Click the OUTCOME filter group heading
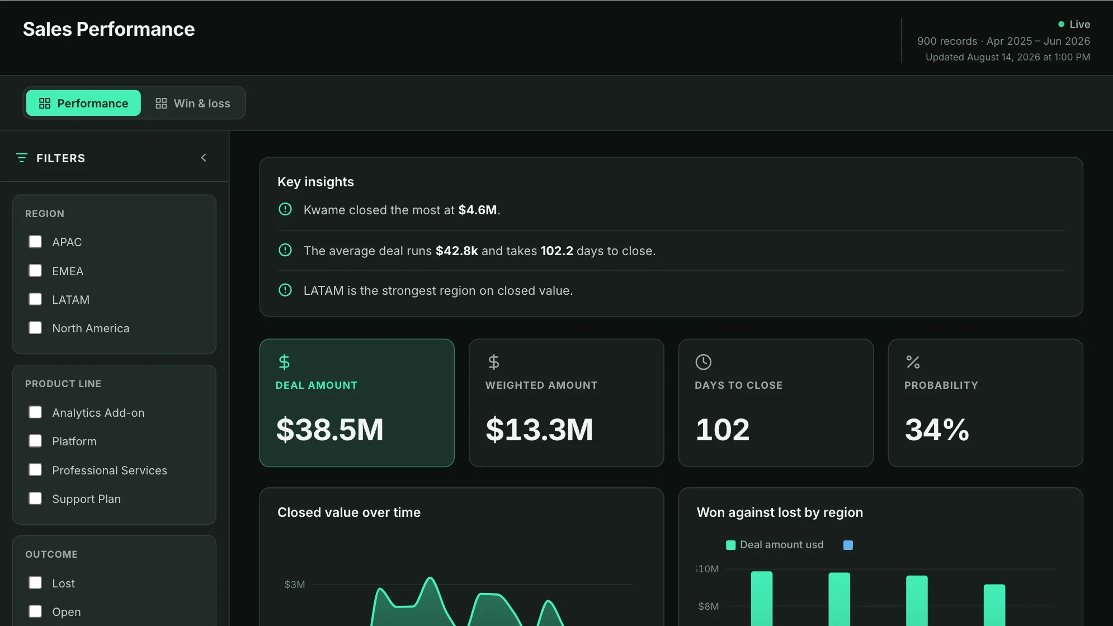This screenshot has width=1113, height=626. click(x=51, y=554)
